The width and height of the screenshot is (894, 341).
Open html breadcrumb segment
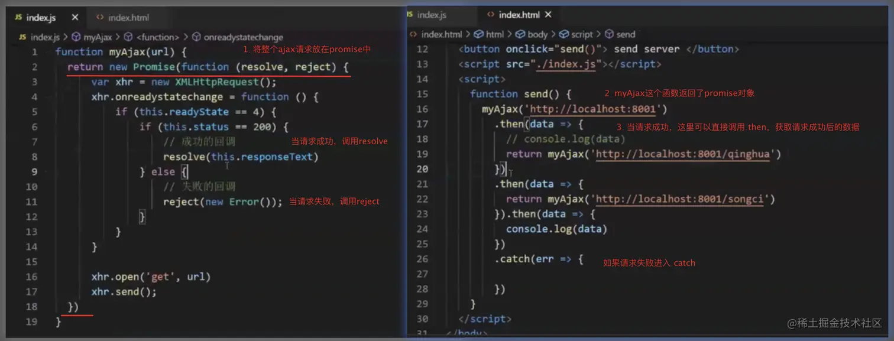490,34
